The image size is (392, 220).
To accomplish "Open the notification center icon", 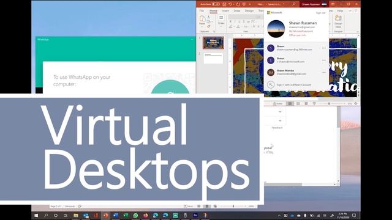I will click(x=354, y=215).
